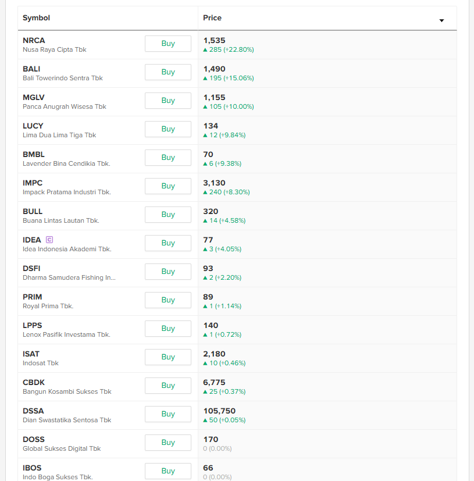Screen dimensions: 474x481
Task: Click Buy in the DSSA row
Action: pyautogui.click(x=167, y=414)
